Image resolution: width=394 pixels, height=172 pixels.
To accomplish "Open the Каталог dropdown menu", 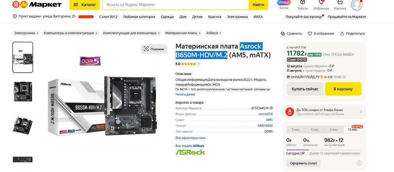I will point(85,5).
